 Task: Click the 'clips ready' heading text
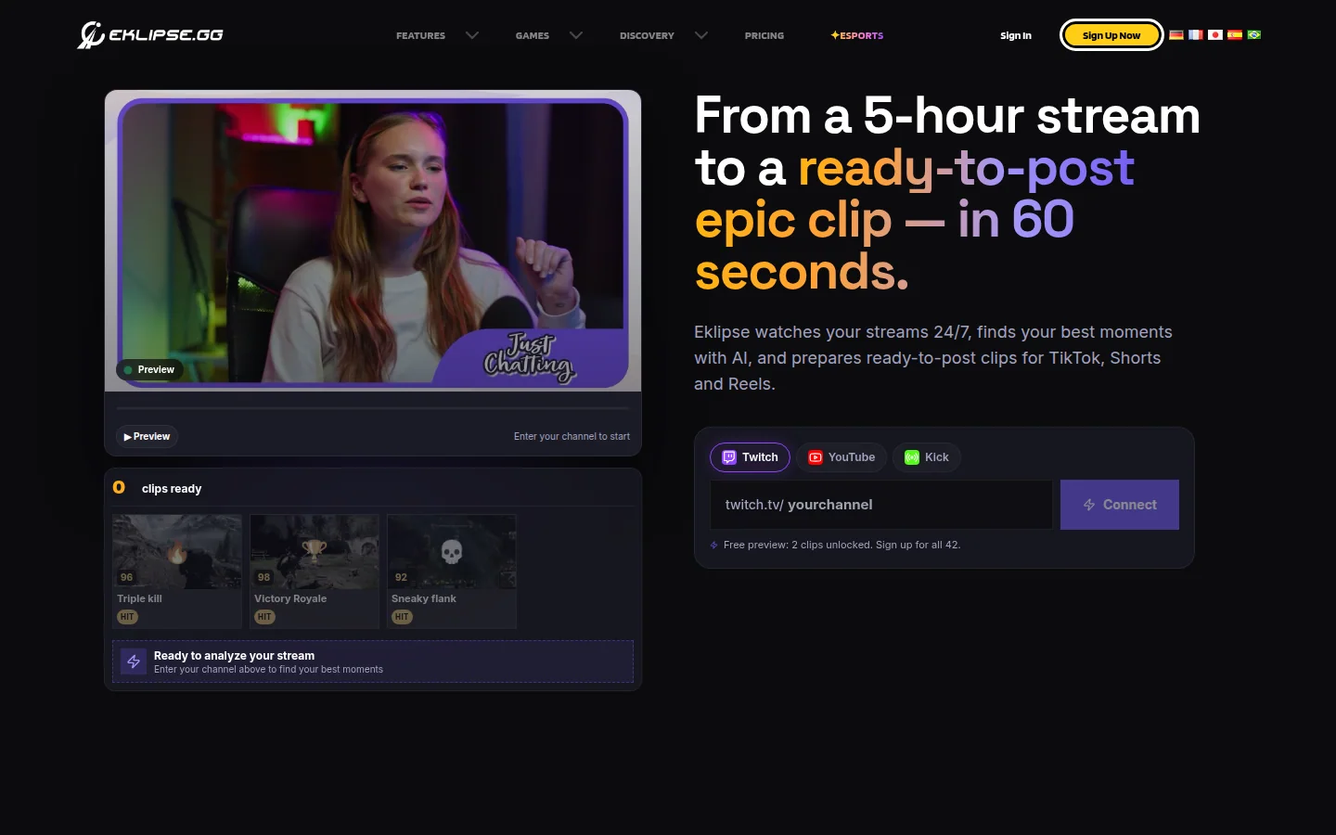[x=172, y=489]
